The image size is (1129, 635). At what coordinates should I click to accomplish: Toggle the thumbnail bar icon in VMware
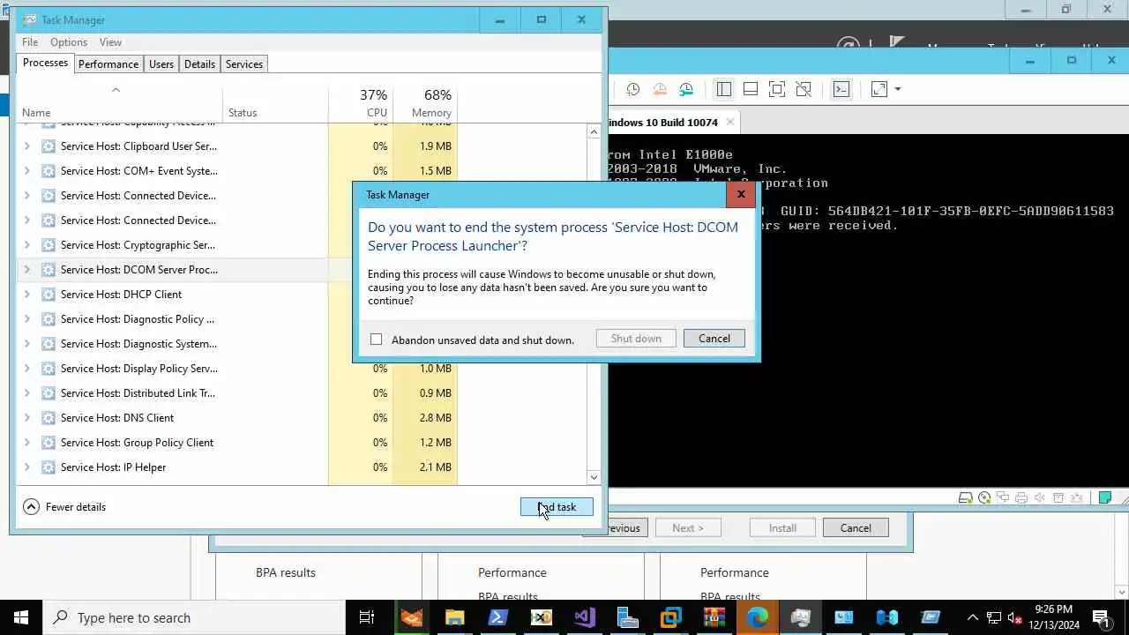[x=751, y=89]
